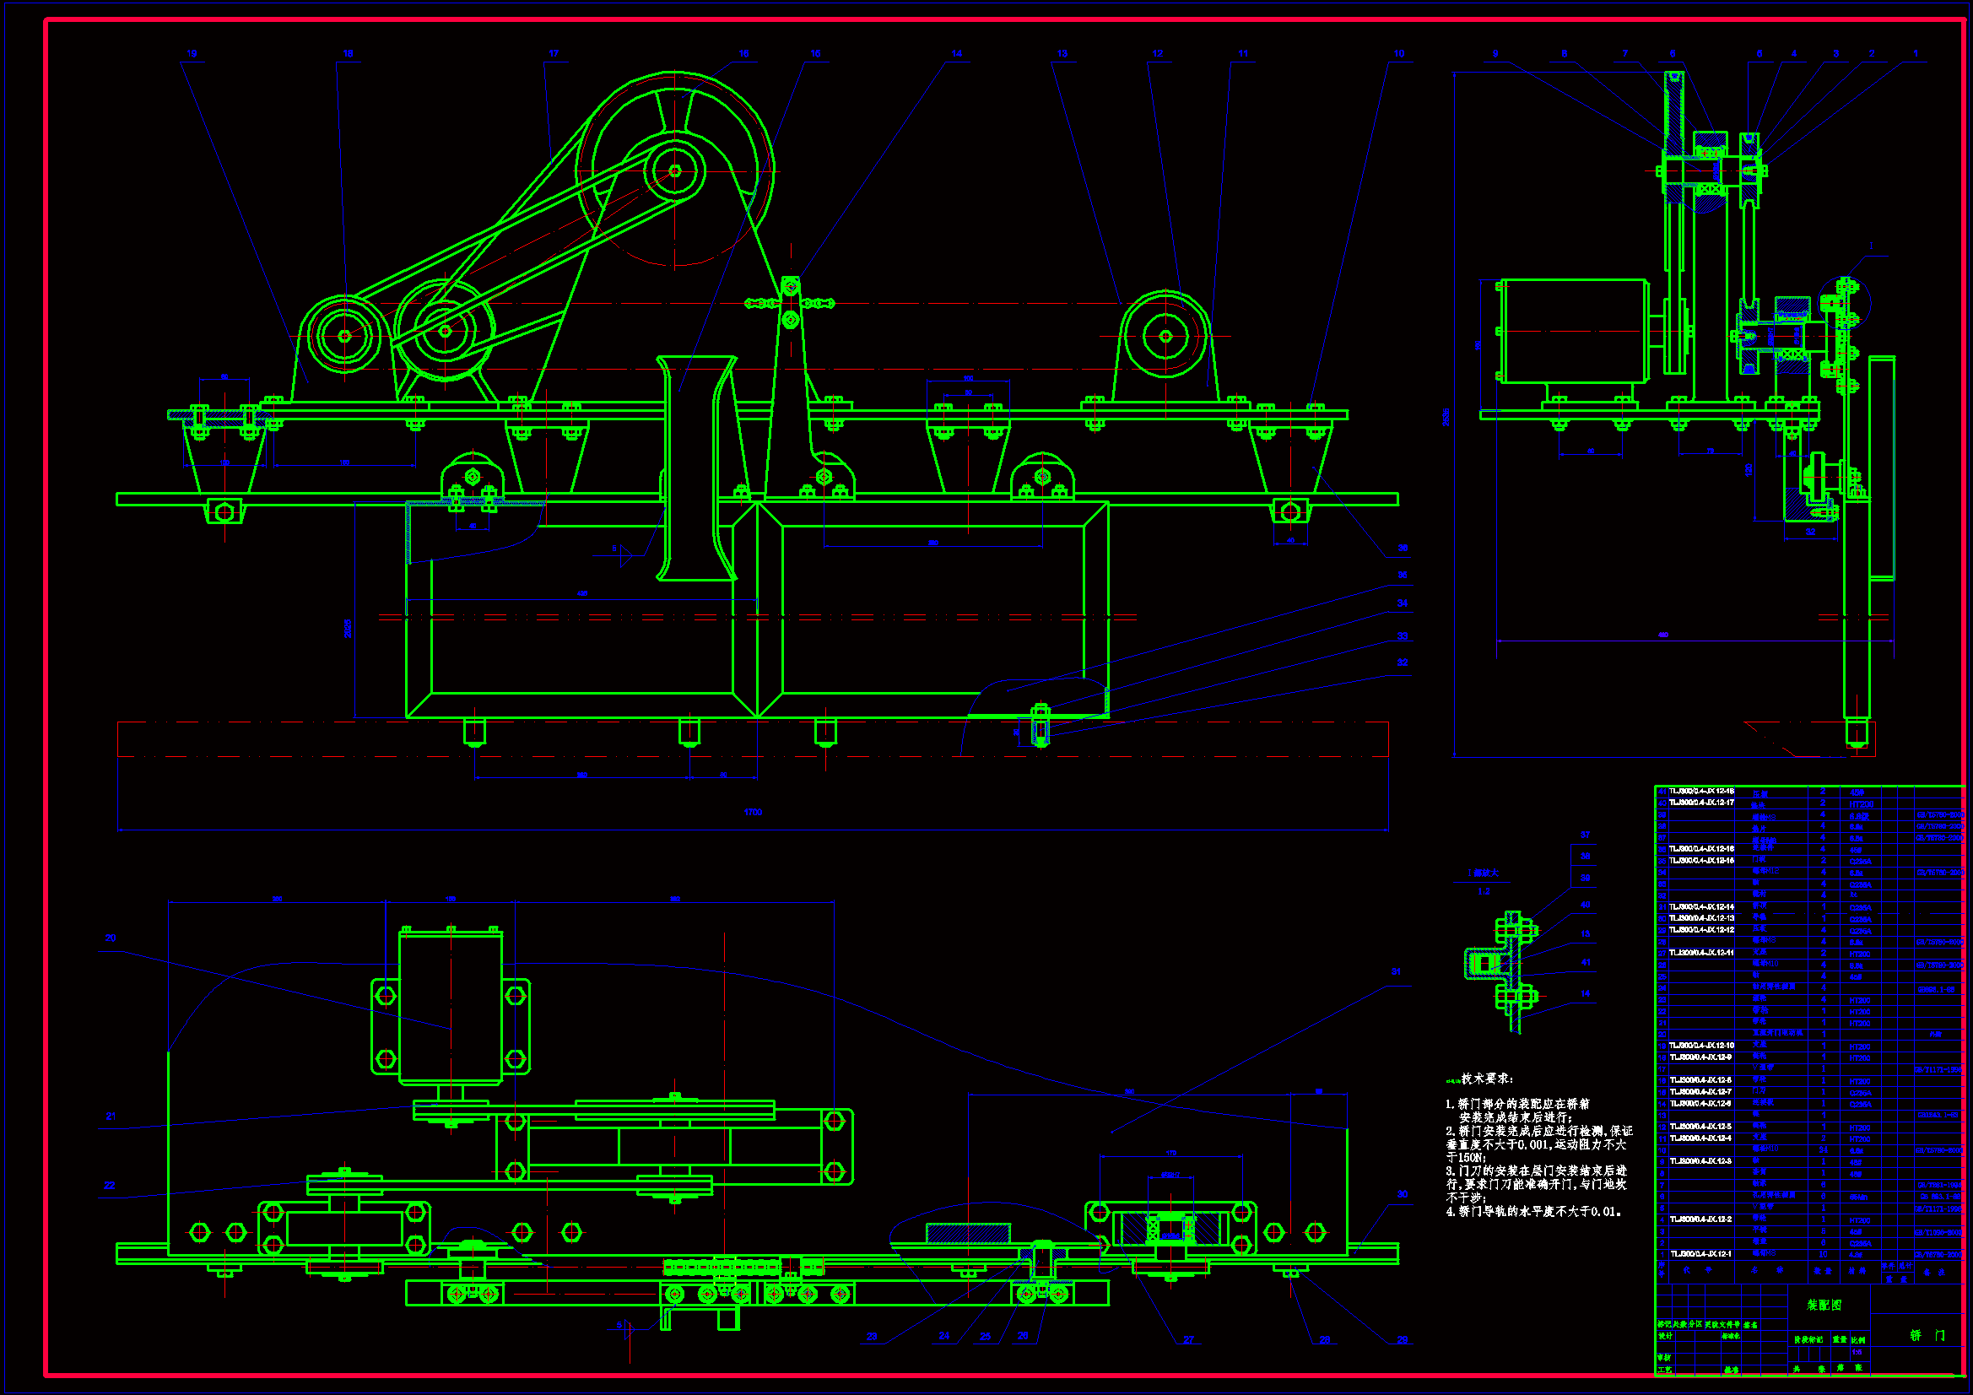This screenshot has height=1395, width=1973.
Task: Click the 1700 overall width dimension
Action: pyautogui.click(x=753, y=812)
